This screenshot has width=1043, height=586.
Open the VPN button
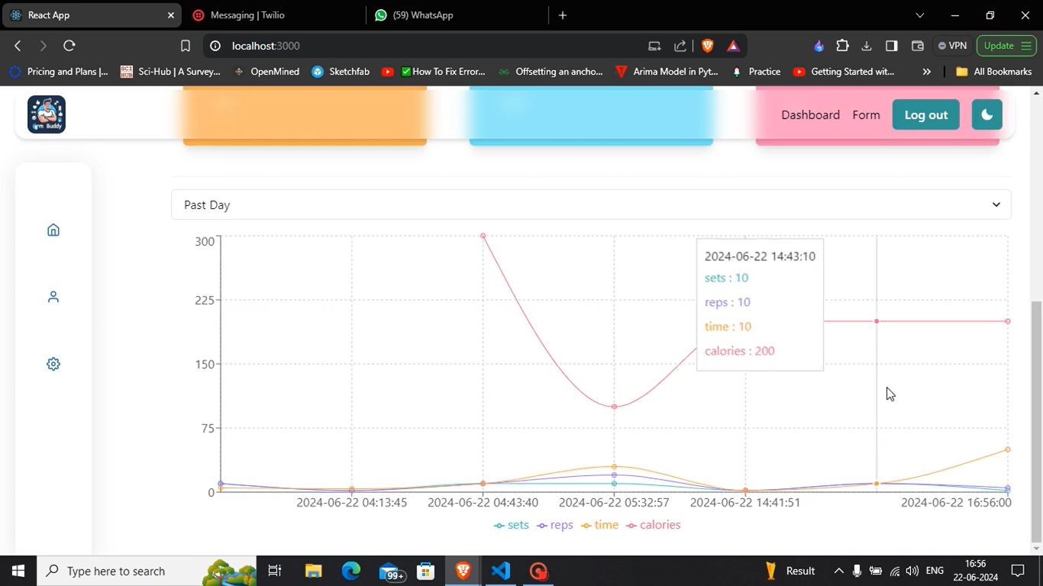point(952,46)
